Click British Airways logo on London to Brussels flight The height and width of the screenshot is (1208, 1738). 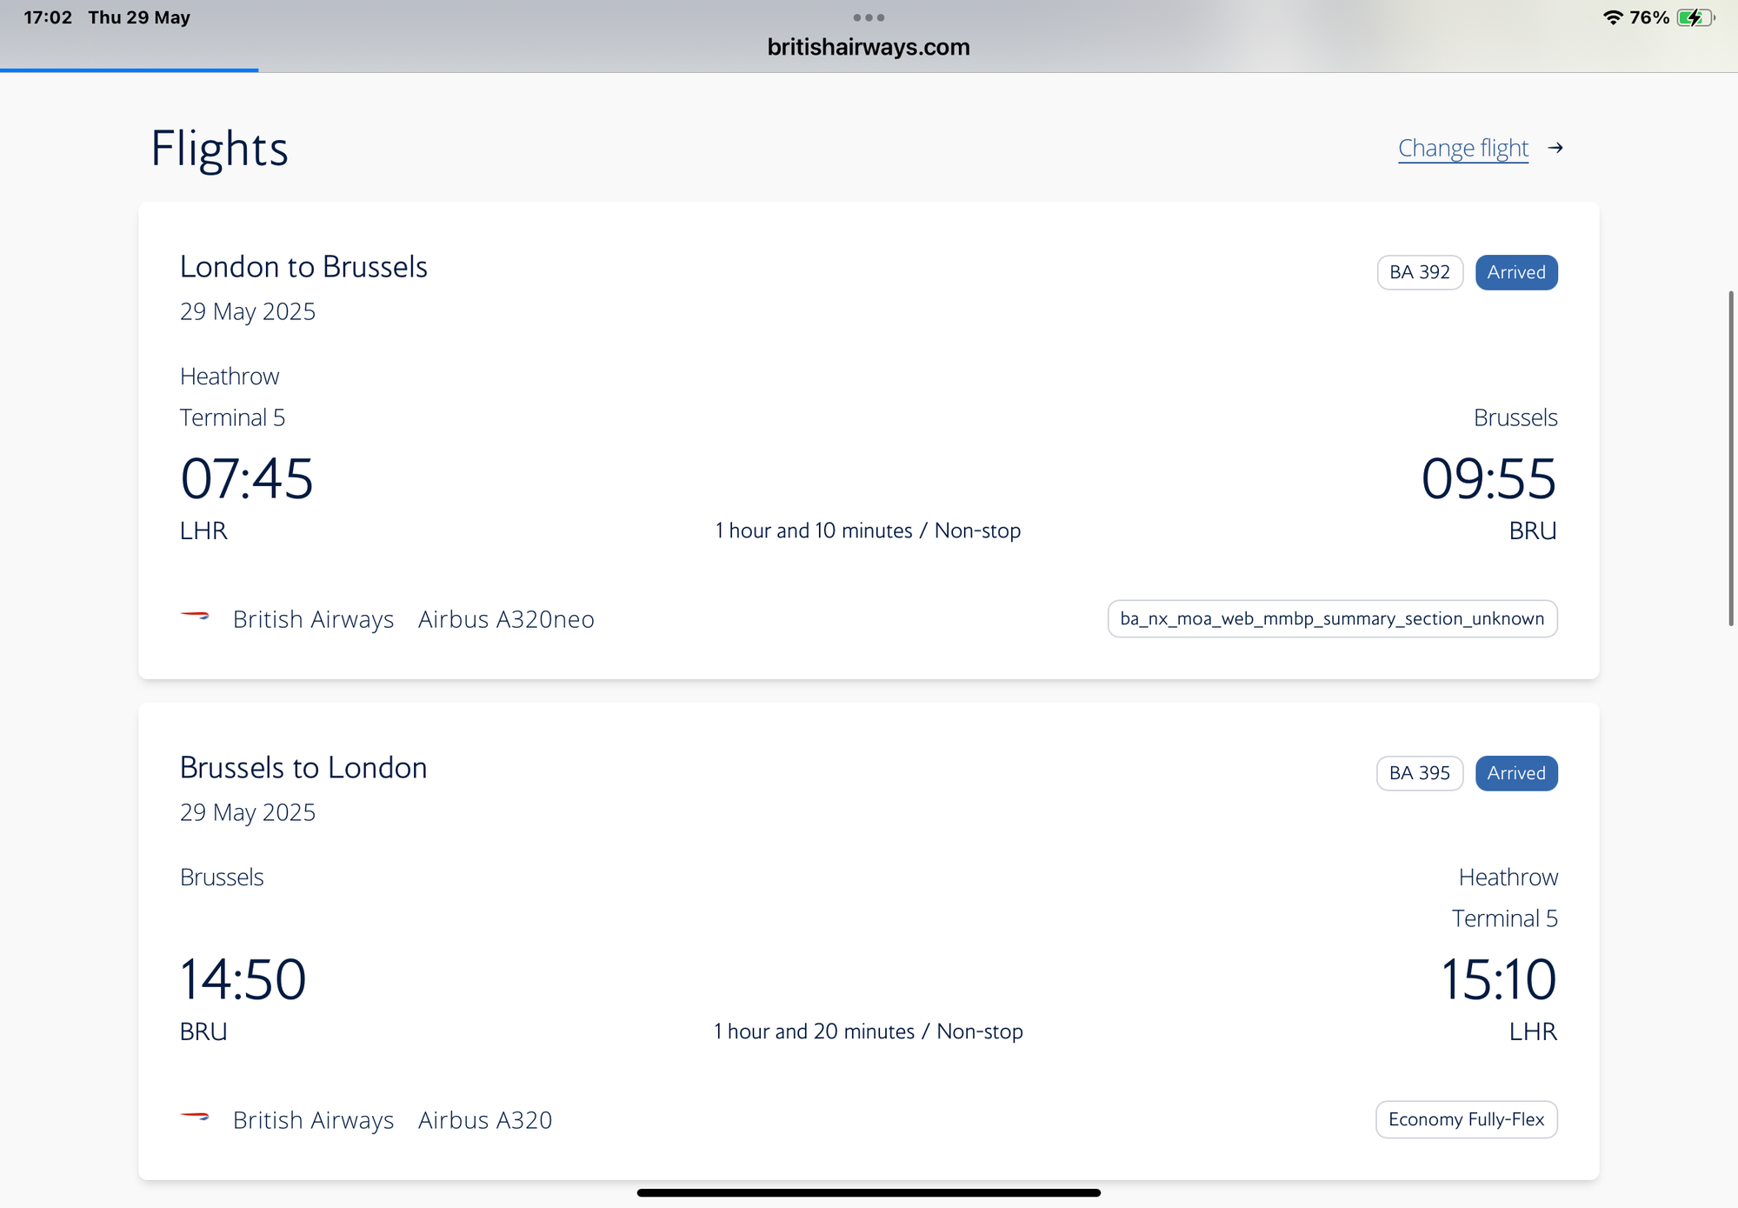195,617
